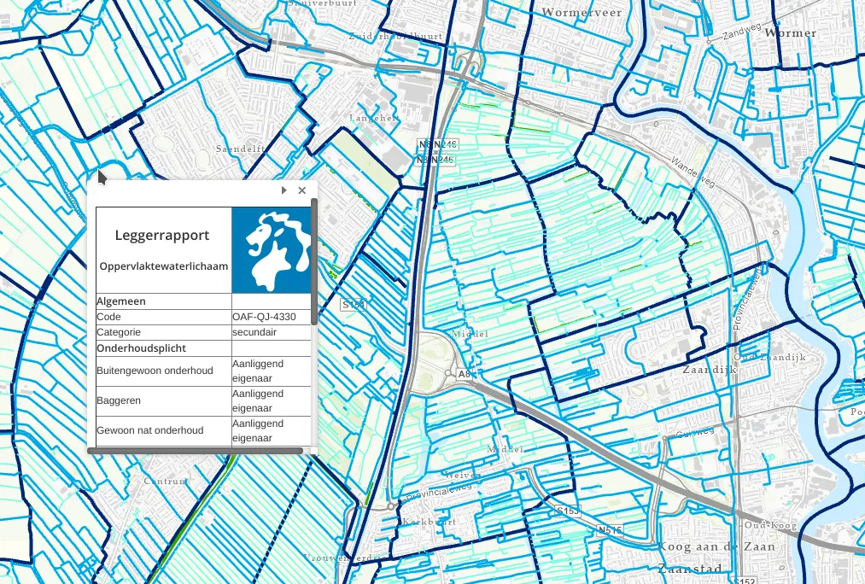Viewport: 865px width, 584px height.
Task: Click the popup vertical scrollbar thumb
Action: 314,263
